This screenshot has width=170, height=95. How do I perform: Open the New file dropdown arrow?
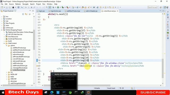4,7
